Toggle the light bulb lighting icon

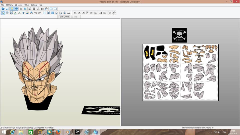pyautogui.click(x=12, y=9)
